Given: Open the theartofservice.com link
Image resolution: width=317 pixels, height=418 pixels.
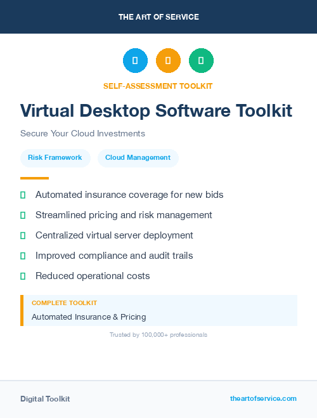Looking at the screenshot, I should click(263, 398).
